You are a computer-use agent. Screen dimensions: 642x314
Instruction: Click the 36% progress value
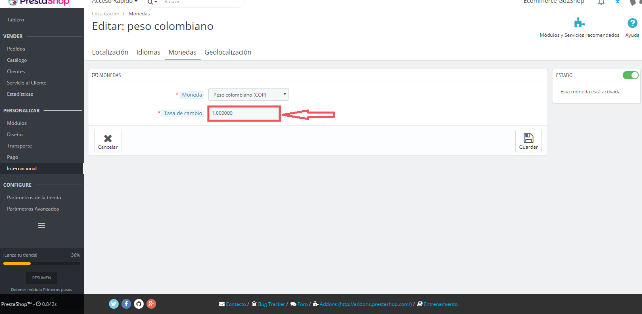pyautogui.click(x=75, y=255)
